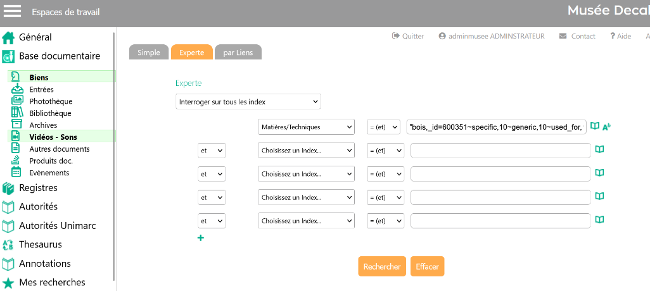Open the Aide help link

(x=620, y=36)
